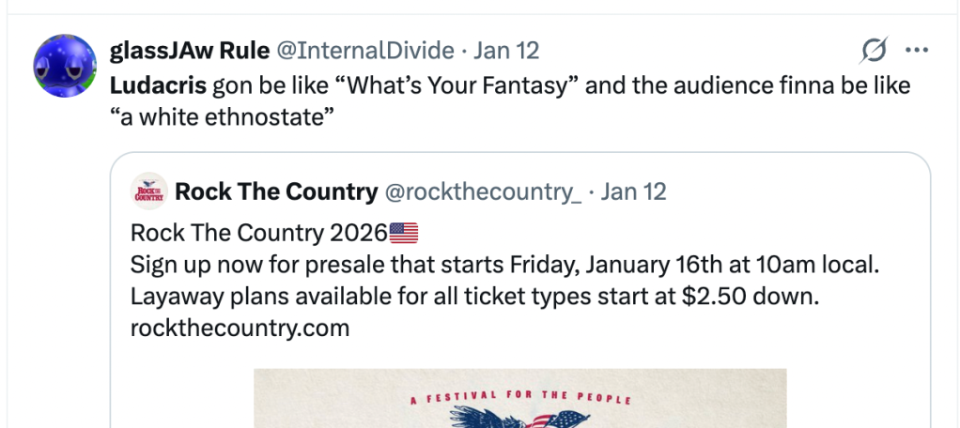960x428 pixels.
Task: Click the bold Ludacris word
Action: (x=159, y=86)
